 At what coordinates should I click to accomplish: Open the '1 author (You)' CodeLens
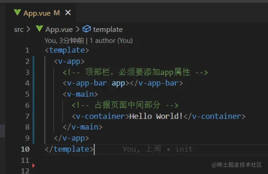tap(111, 40)
